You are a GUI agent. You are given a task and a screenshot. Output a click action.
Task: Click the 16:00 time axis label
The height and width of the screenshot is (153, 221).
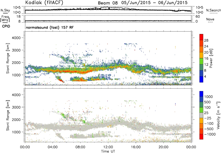click(136, 147)
